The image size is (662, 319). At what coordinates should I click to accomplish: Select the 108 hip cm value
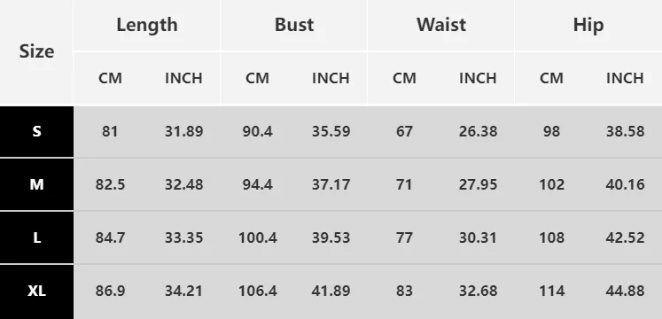click(x=551, y=237)
